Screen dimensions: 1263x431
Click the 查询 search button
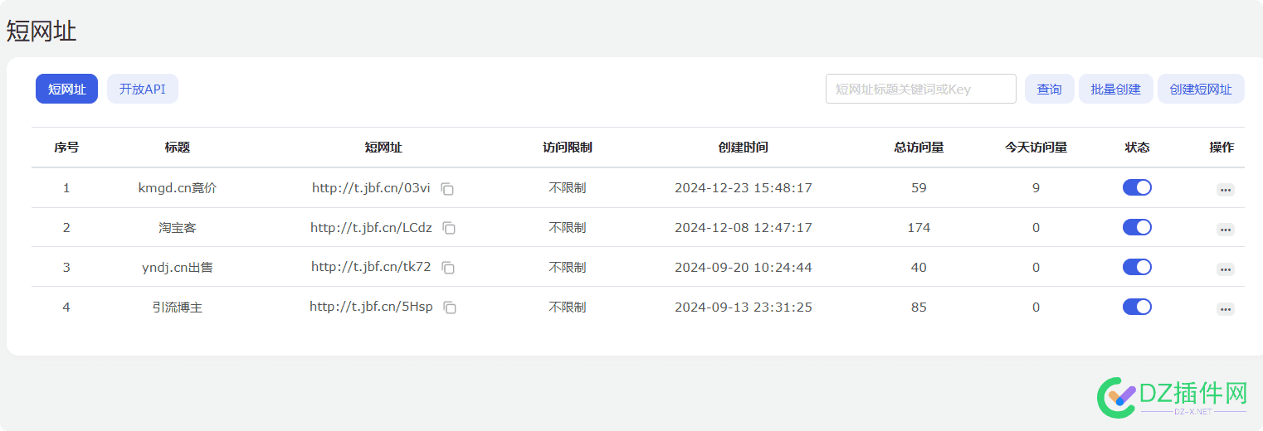(1049, 89)
